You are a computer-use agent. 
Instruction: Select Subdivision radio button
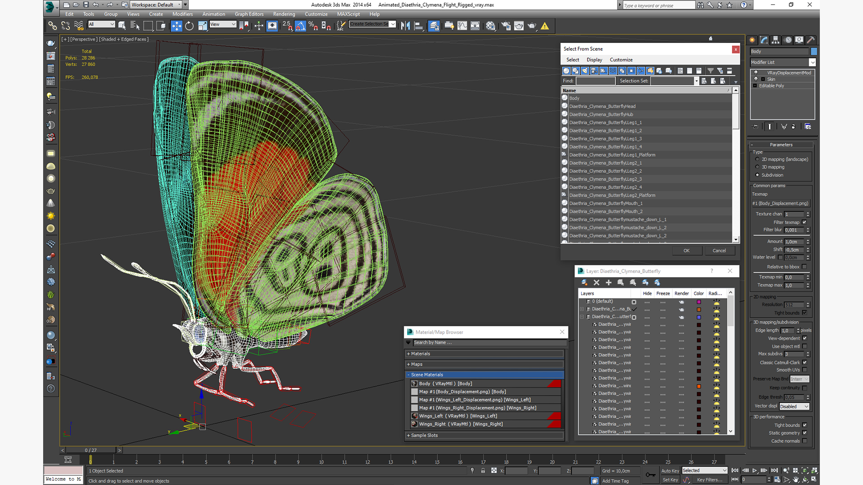click(757, 175)
